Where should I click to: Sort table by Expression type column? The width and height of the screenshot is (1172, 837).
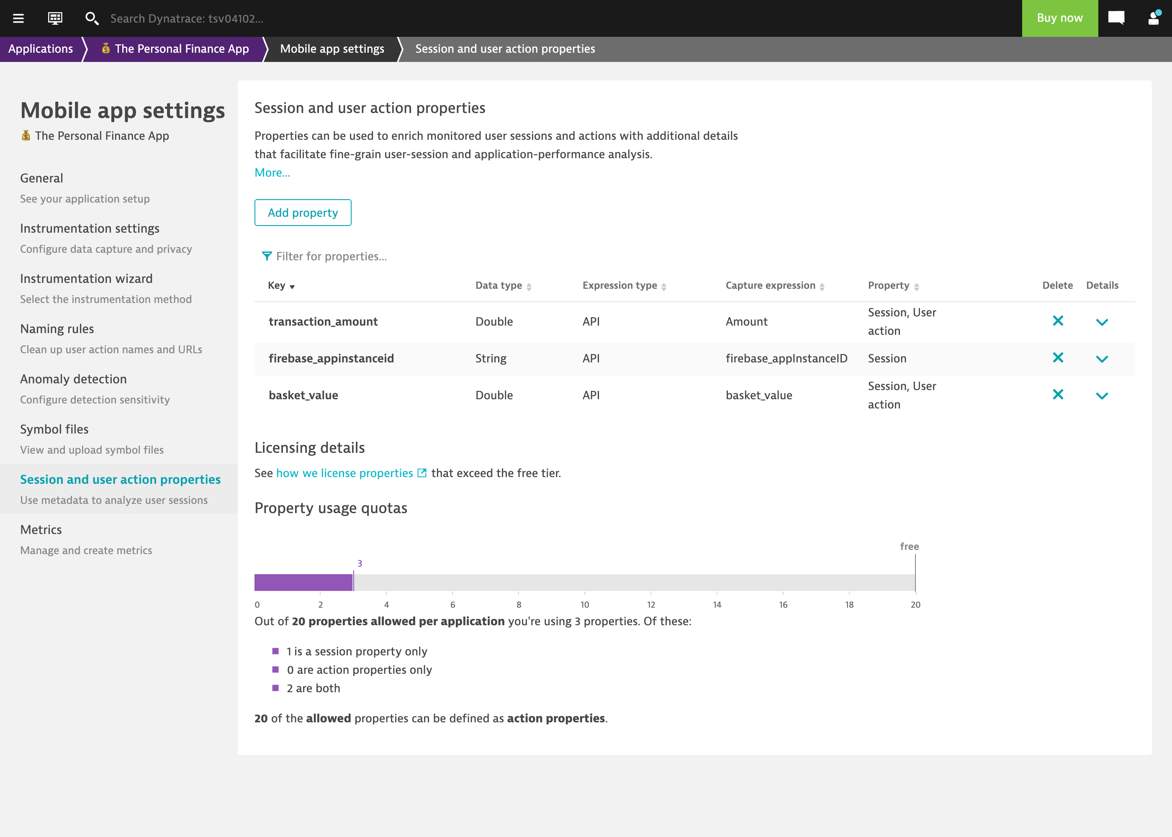click(624, 285)
